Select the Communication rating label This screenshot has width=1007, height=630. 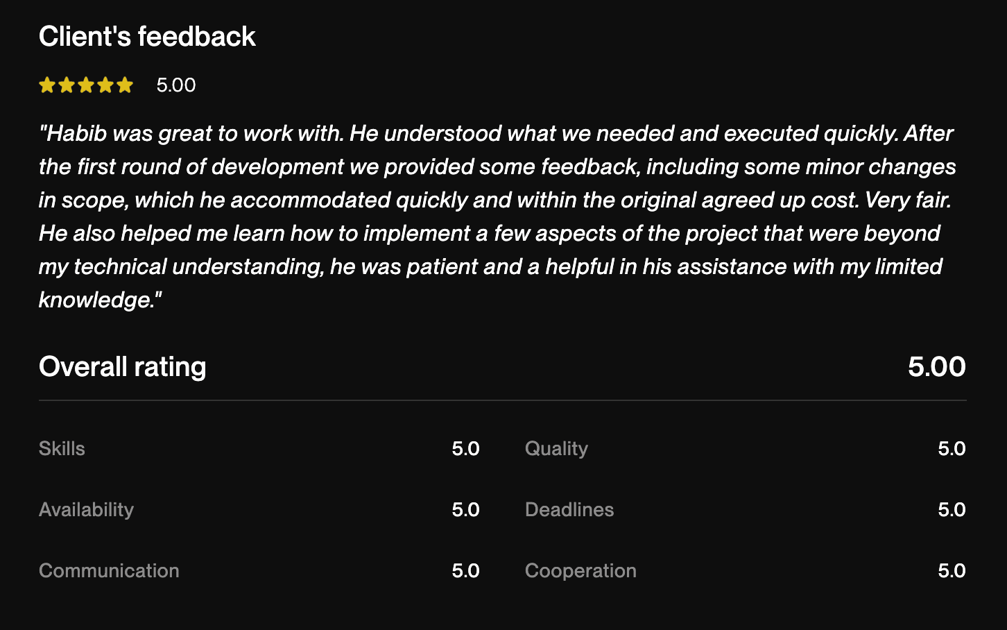tap(109, 571)
